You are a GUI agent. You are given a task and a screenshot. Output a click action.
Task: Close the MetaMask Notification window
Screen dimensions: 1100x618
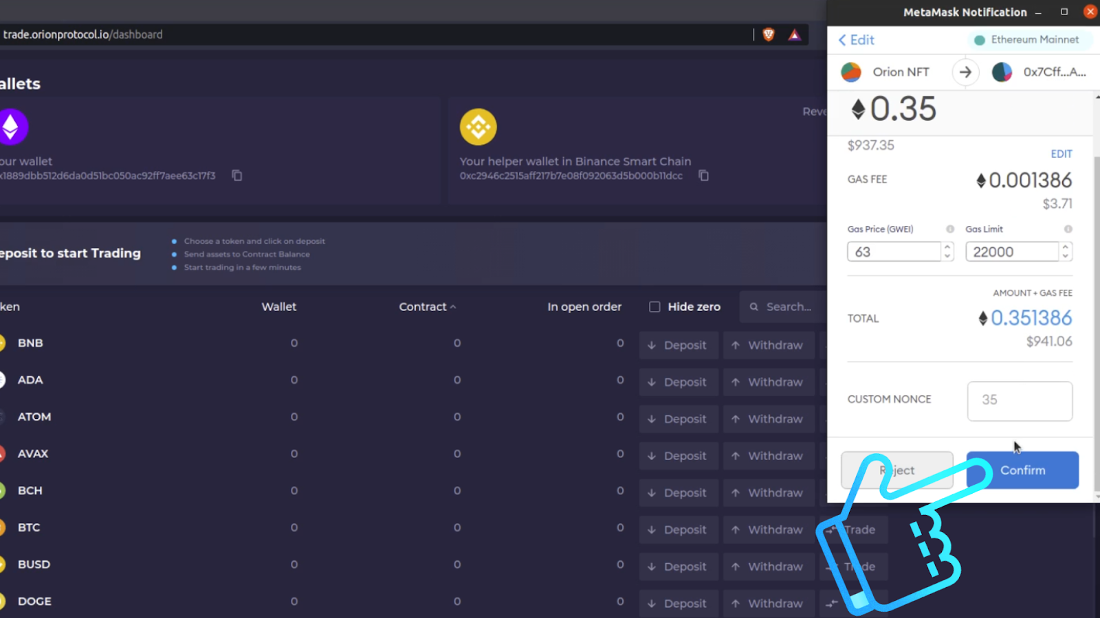tap(1090, 12)
